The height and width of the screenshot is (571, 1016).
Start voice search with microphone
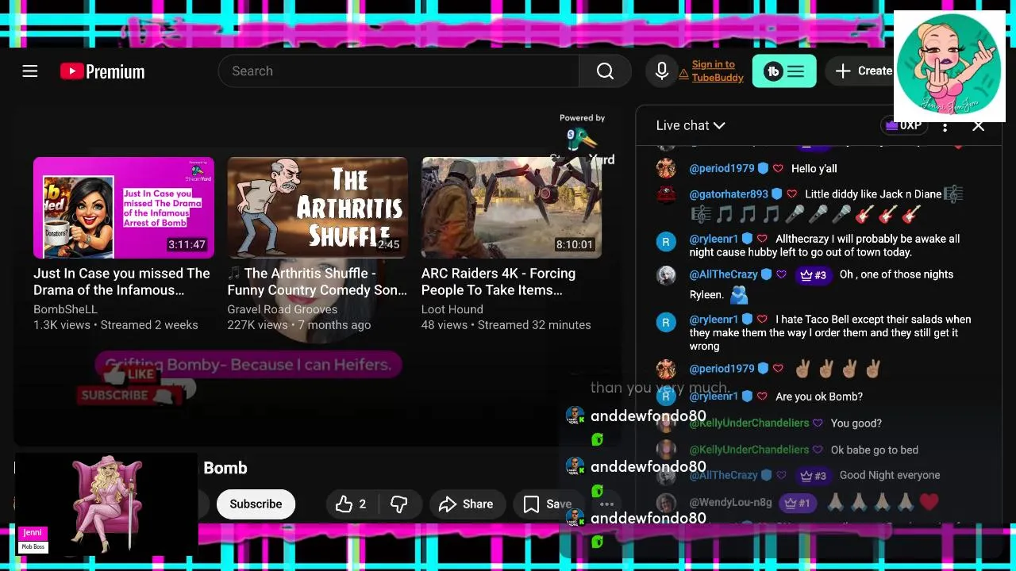pyautogui.click(x=661, y=71)
